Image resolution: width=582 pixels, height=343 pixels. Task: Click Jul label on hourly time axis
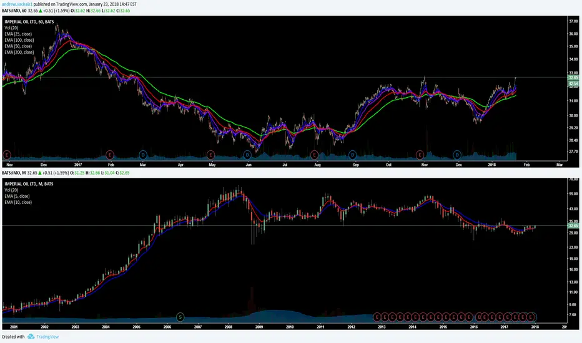285,165
